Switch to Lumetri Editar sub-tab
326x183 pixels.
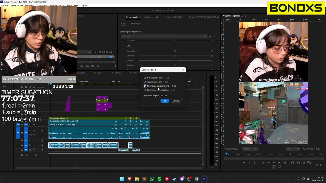tap(124, 24)
